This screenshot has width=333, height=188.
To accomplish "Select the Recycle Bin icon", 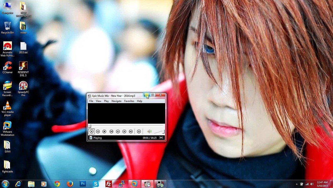I will pos(7,28).
